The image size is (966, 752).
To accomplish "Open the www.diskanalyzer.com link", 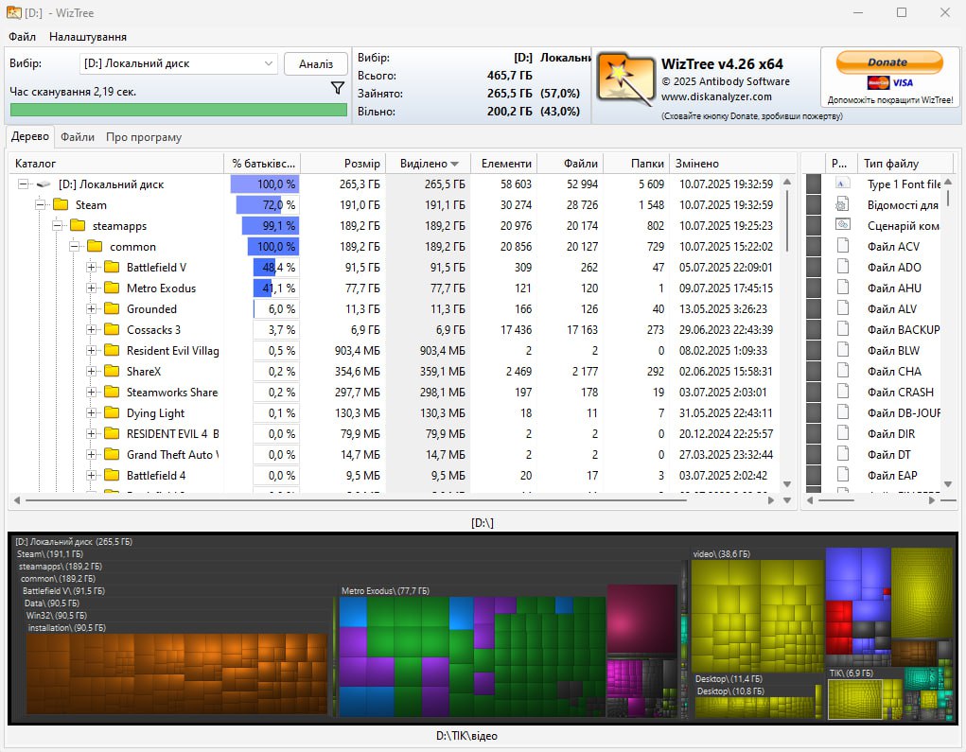I will (716, 96).
